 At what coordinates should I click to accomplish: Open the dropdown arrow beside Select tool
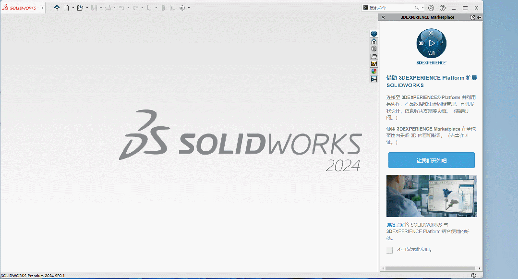156,8
